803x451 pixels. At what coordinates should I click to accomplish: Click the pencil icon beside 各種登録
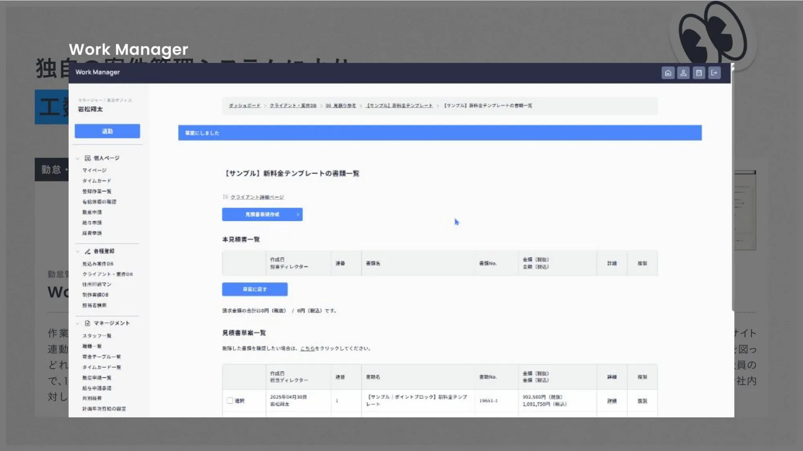[x=88, y=251]
